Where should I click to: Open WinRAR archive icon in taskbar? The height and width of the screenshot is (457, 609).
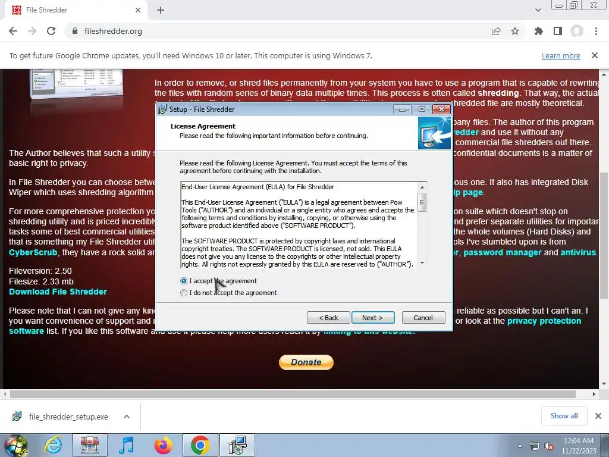coord(90,445)
